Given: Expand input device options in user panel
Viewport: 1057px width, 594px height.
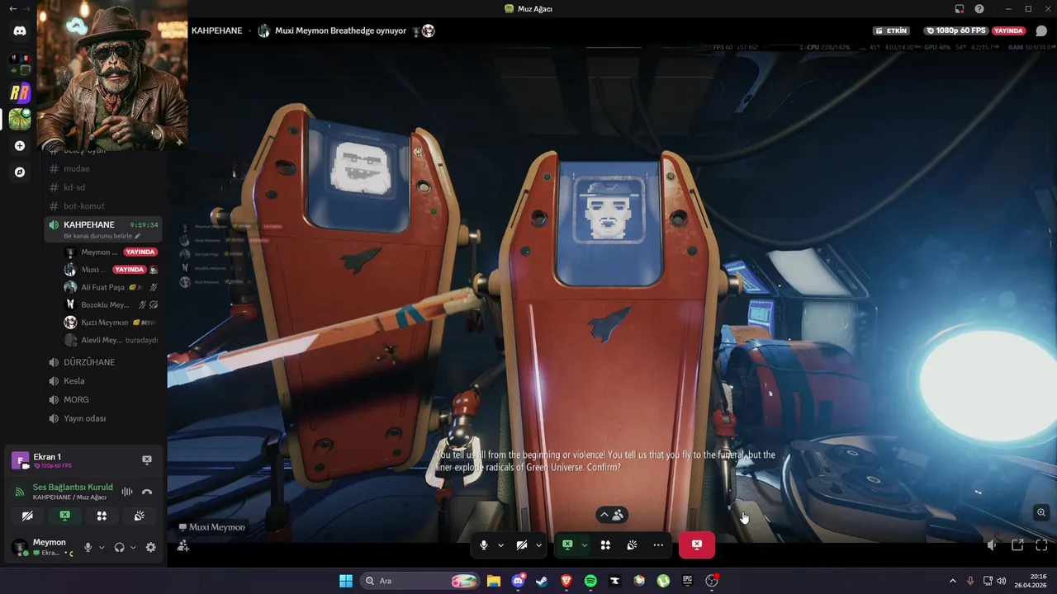Looking at the screenshot, I should [102, 547].
